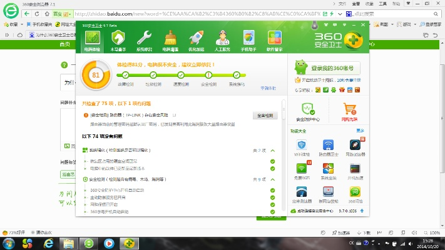The height and width of the screenshot is (250, 445).
Task: Click the 全面检测 button for router risk
Action: 265,116
